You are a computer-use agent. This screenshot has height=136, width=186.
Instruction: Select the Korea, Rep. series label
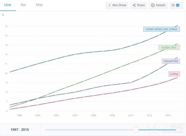point(169,47)
